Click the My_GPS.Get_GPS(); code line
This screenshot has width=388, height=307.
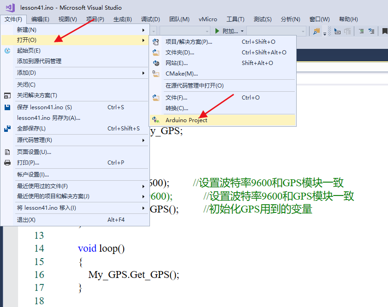134,275
